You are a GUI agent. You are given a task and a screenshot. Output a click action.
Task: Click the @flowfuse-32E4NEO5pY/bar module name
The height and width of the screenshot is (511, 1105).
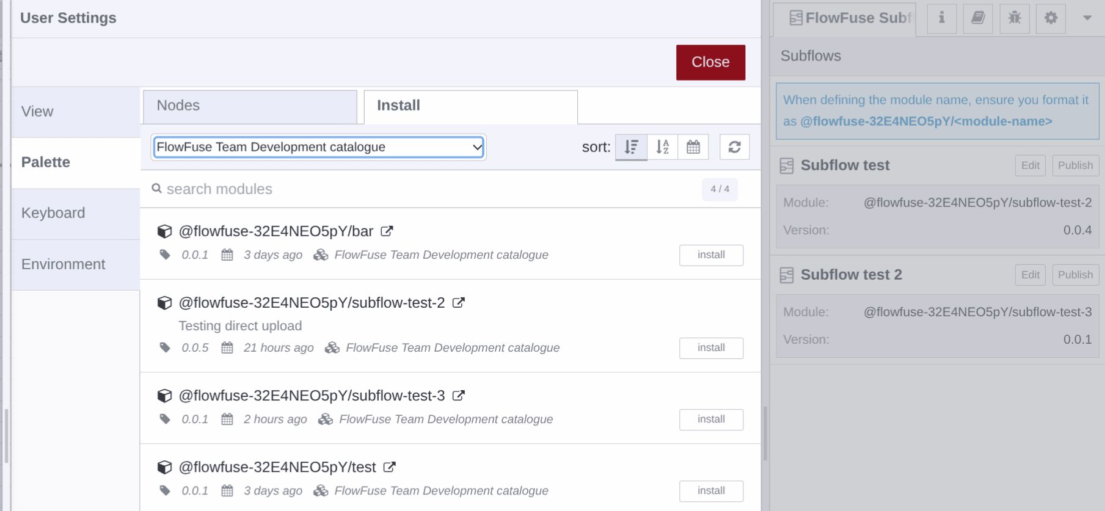coord(275,231)
